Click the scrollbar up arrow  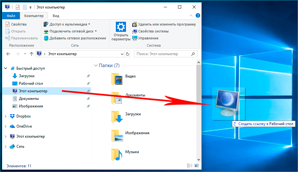tap(199, 62)
